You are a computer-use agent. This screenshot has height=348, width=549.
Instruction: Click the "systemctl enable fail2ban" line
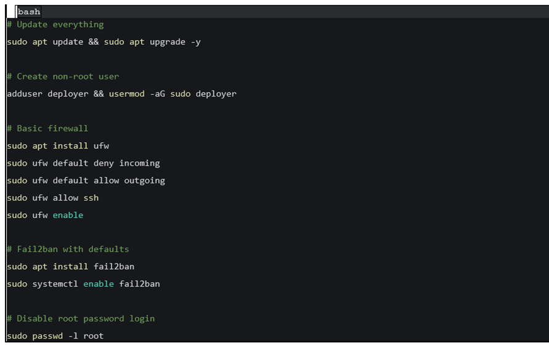(x=83, y=284)
